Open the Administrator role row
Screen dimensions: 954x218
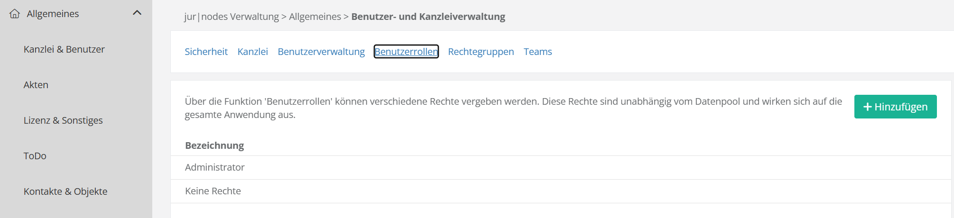(215, 167)
